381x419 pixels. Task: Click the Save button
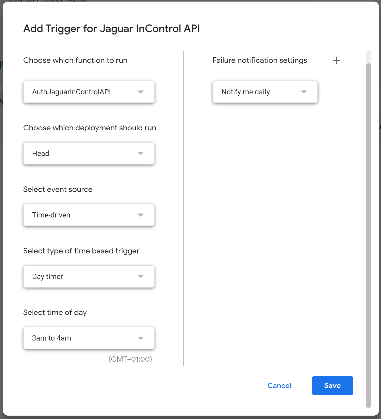(x=332, y=386)
